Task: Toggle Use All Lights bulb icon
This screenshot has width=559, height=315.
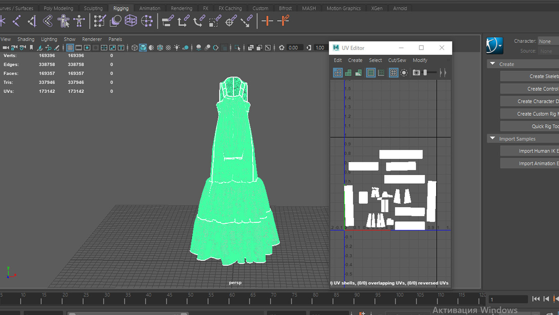Action: click(177, 48)
